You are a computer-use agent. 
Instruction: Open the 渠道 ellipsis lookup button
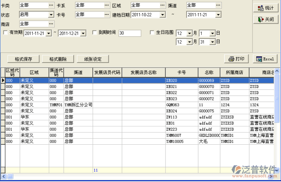(218, 5)
